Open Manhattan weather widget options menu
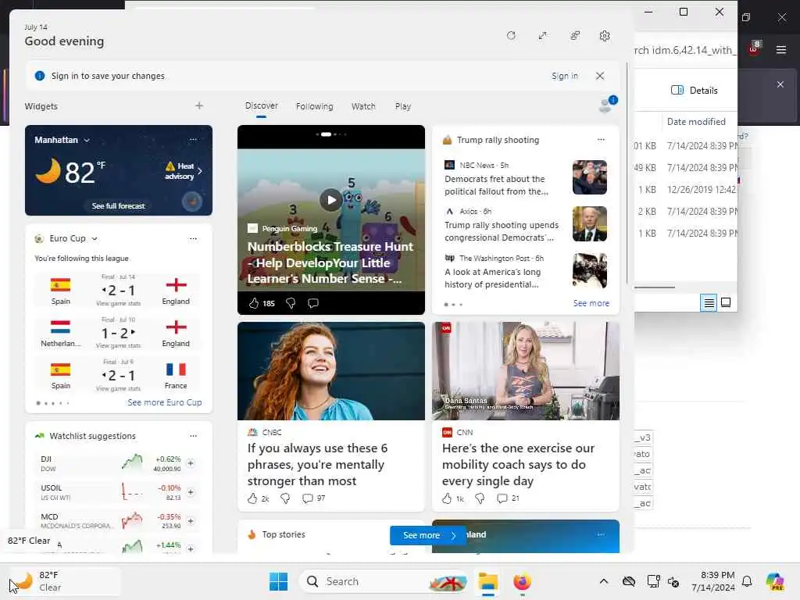 point(193,139)
